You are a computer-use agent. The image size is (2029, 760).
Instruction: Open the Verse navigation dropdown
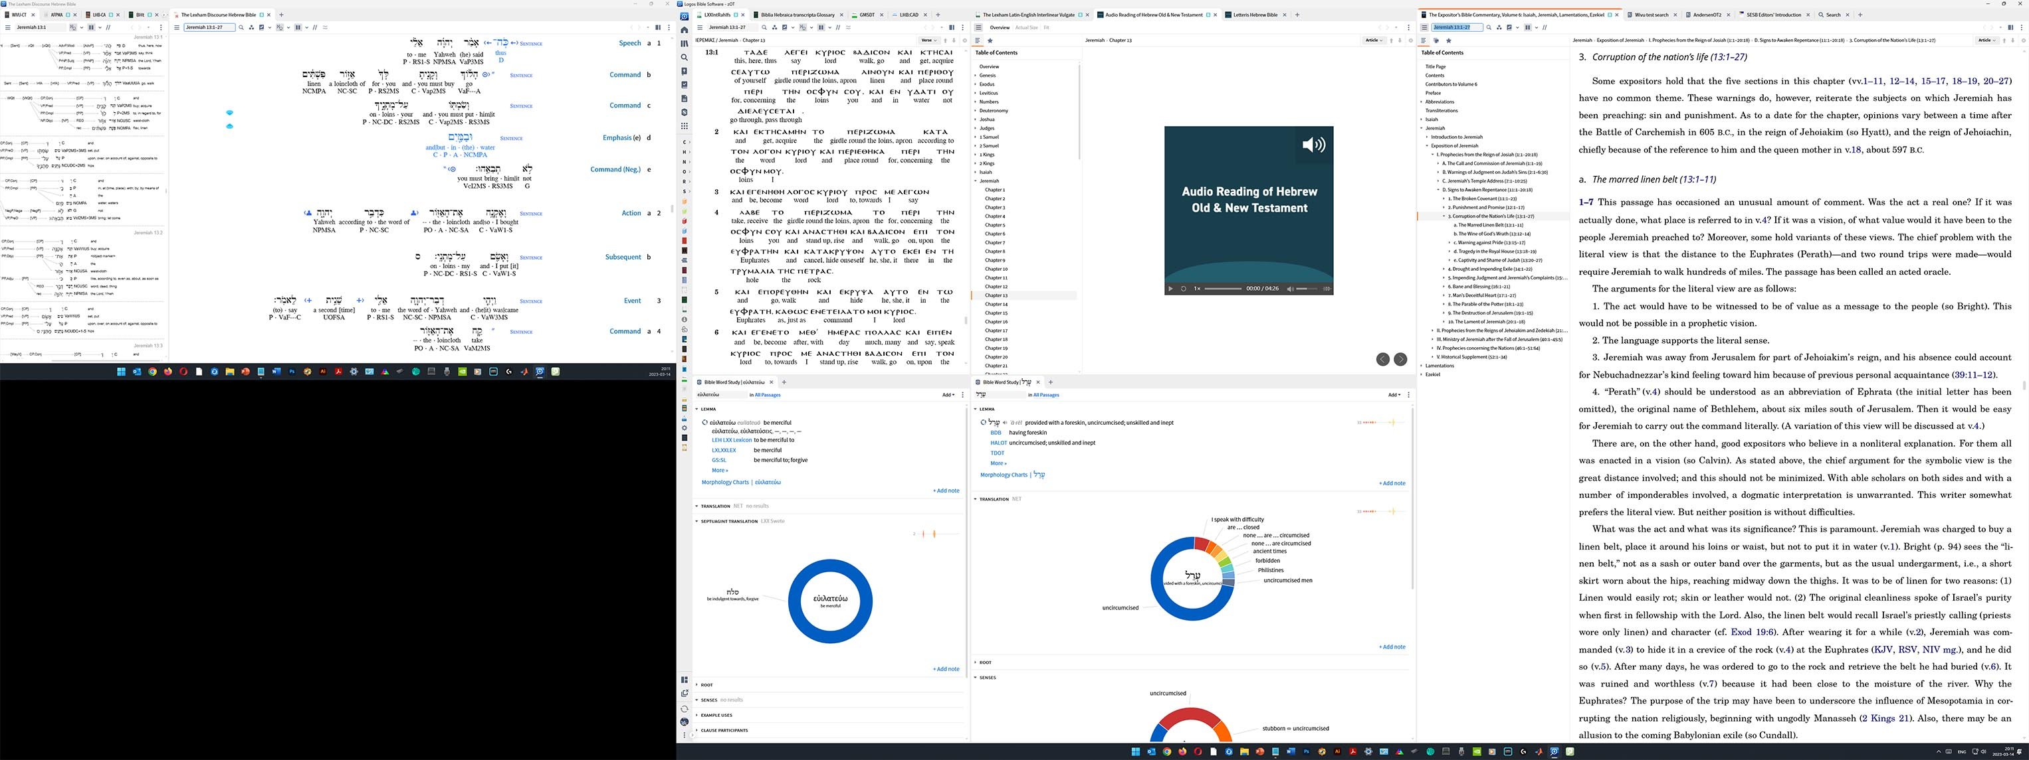(x=928, y=40)
